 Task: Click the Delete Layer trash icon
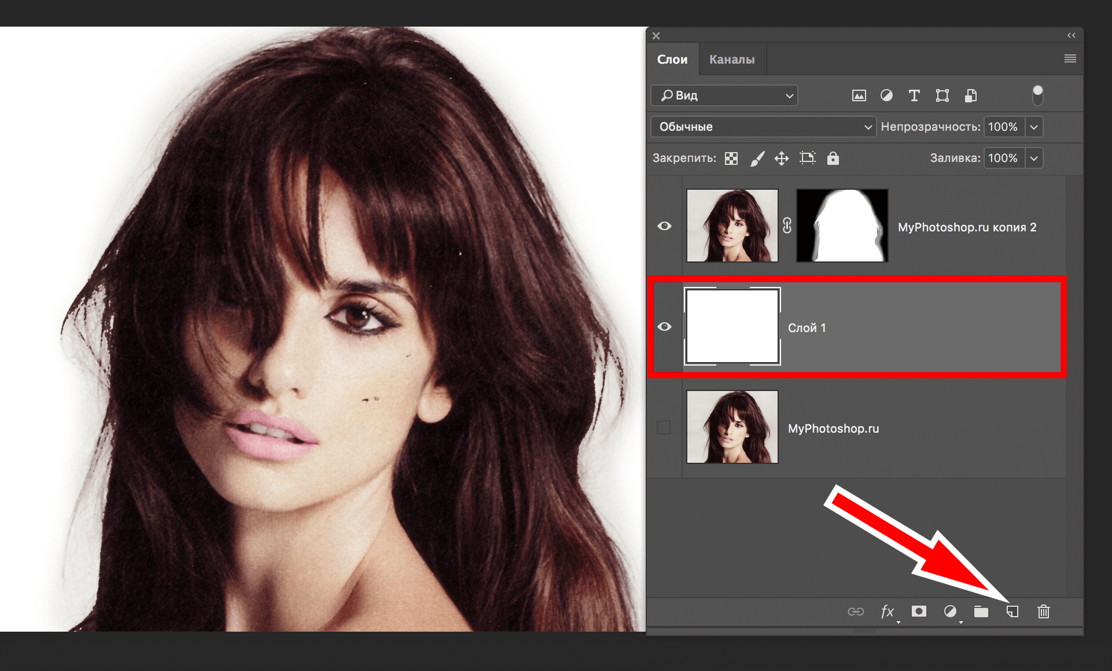1043,611
